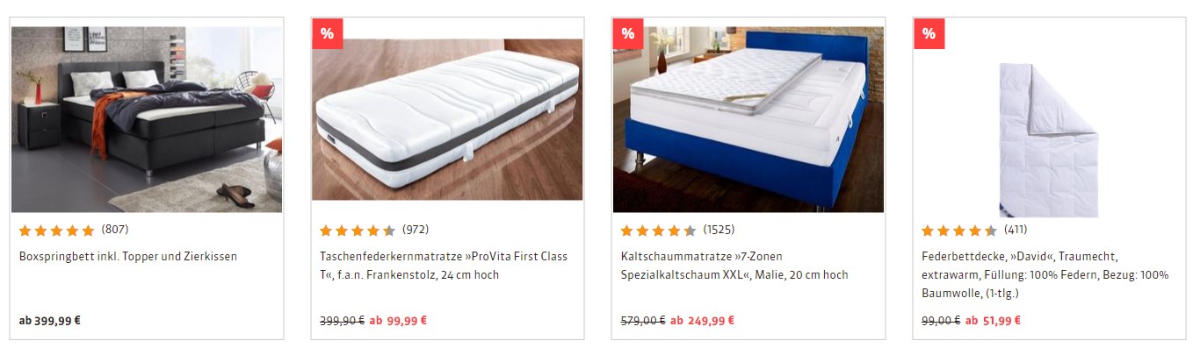
Task: Click star rating of Kaltschaummatratze
Action: click(x=658, y=231)
